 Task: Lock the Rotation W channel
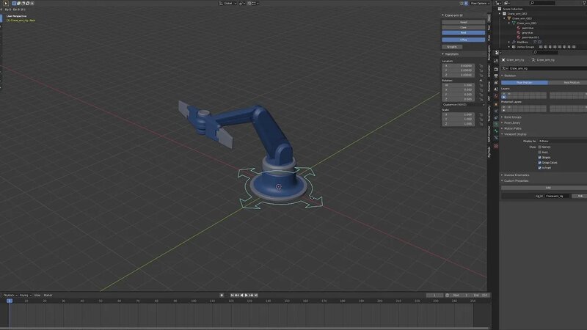click(481, 85)
